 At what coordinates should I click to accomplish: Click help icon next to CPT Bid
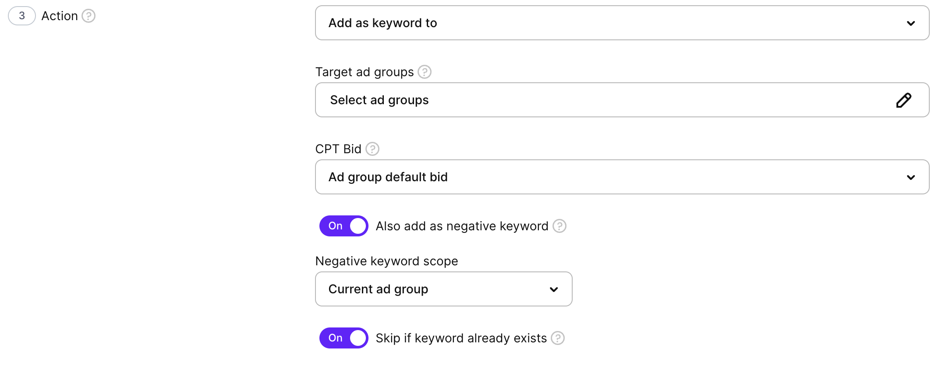pos(372,149)
